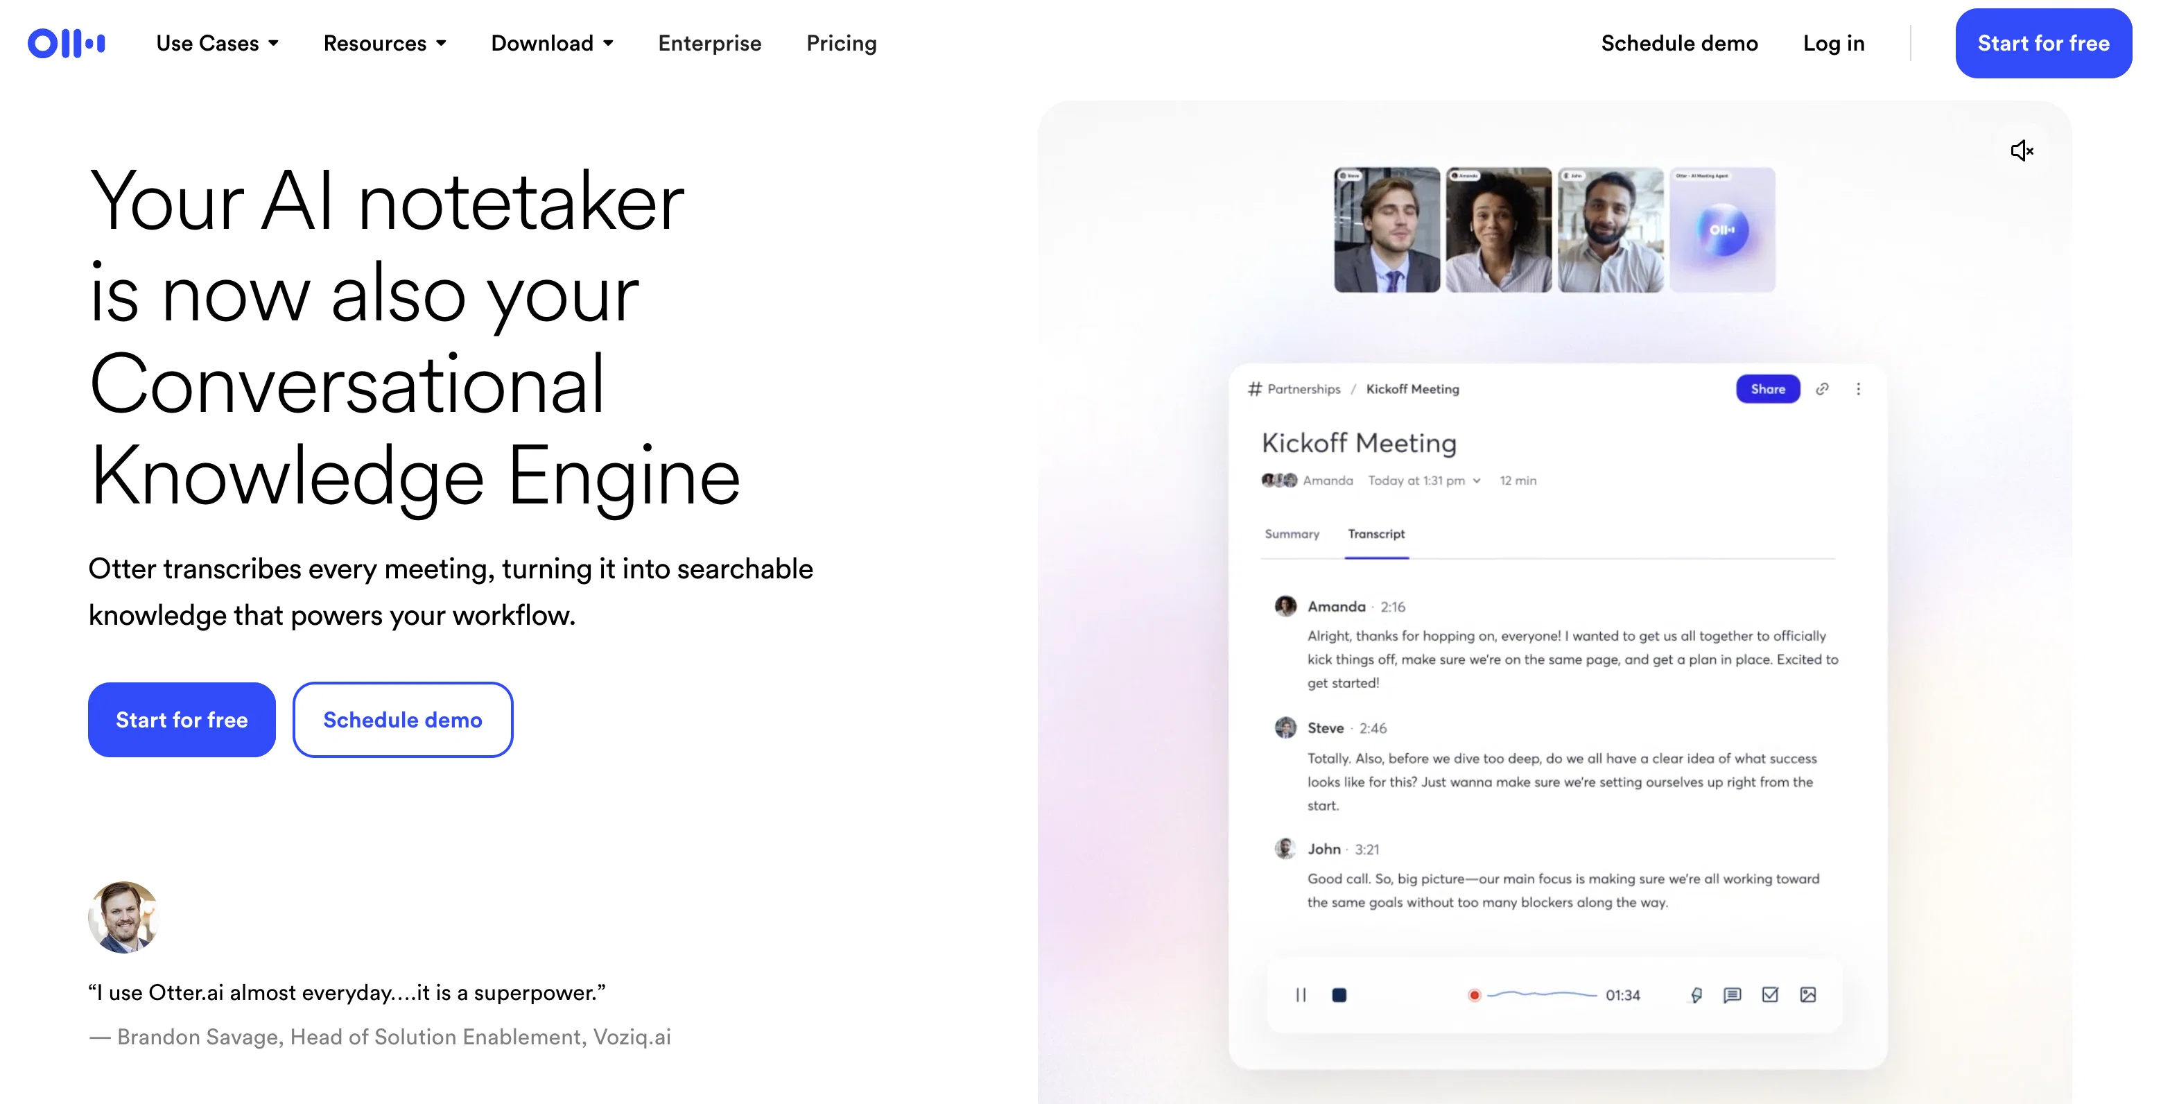This screenshot has height=1104, width=2170.
Task: Open the Today at 1:31 pm date dropdown
Action: (1425, 481)
